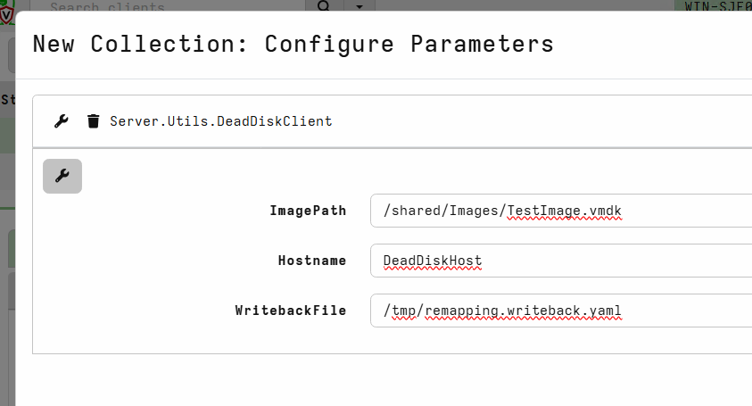Click the WritebackFile parameter label
Viewport: 752px width, 406px height.
tap(291, 311)
